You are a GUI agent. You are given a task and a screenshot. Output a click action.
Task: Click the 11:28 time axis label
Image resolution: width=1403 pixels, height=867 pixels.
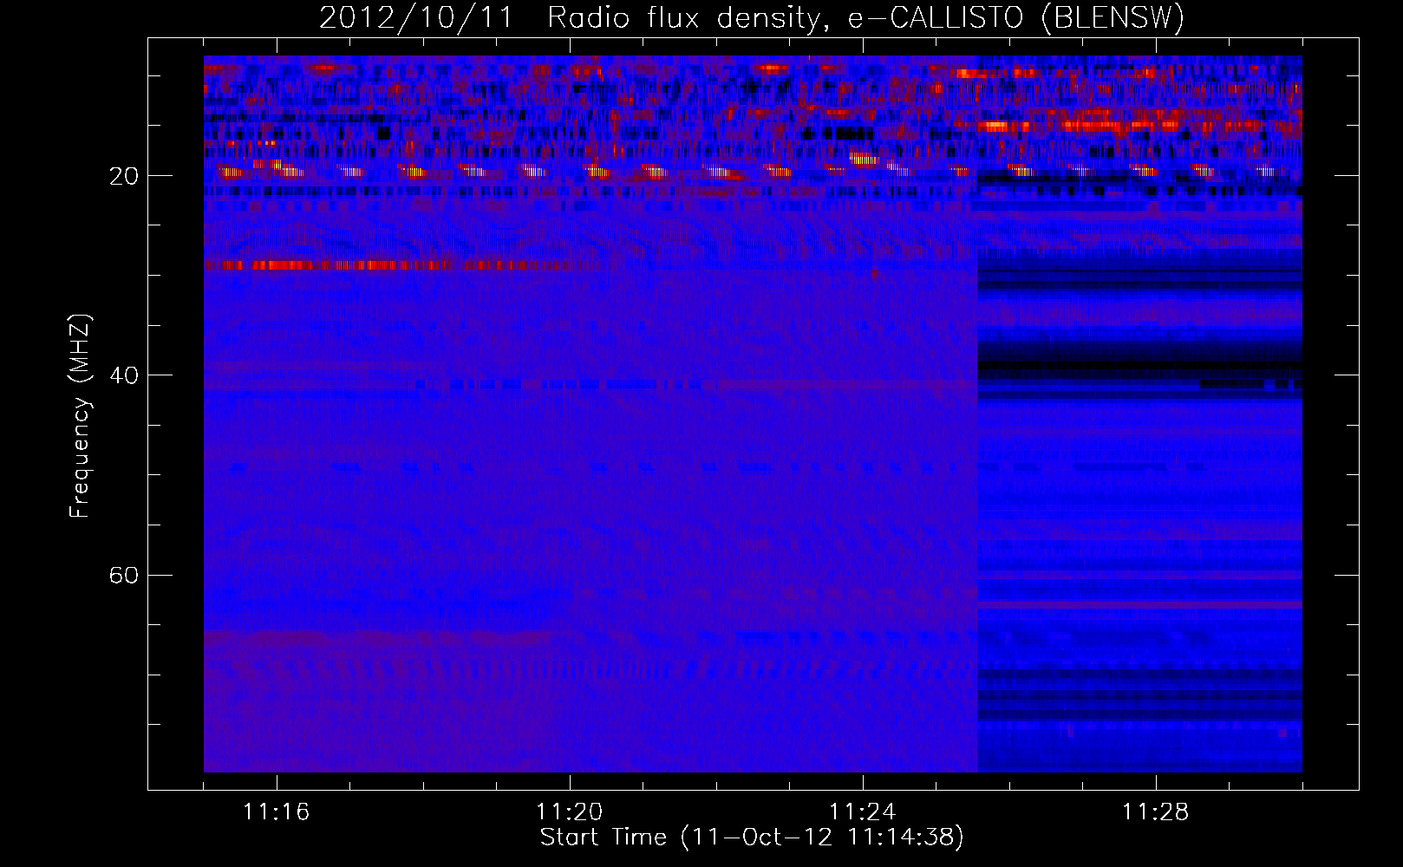pyautogui.click(x=1156, y=812)
